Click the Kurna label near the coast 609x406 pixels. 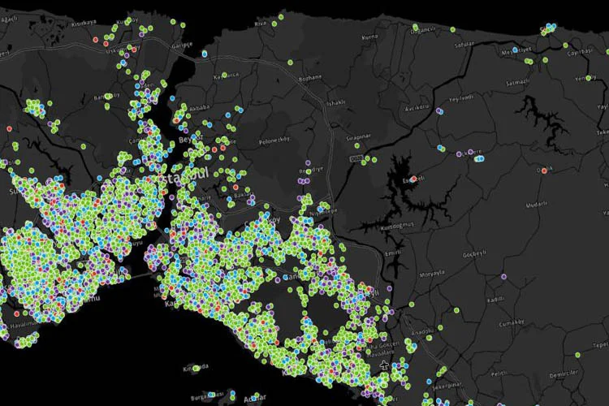[x=369, y=37]
